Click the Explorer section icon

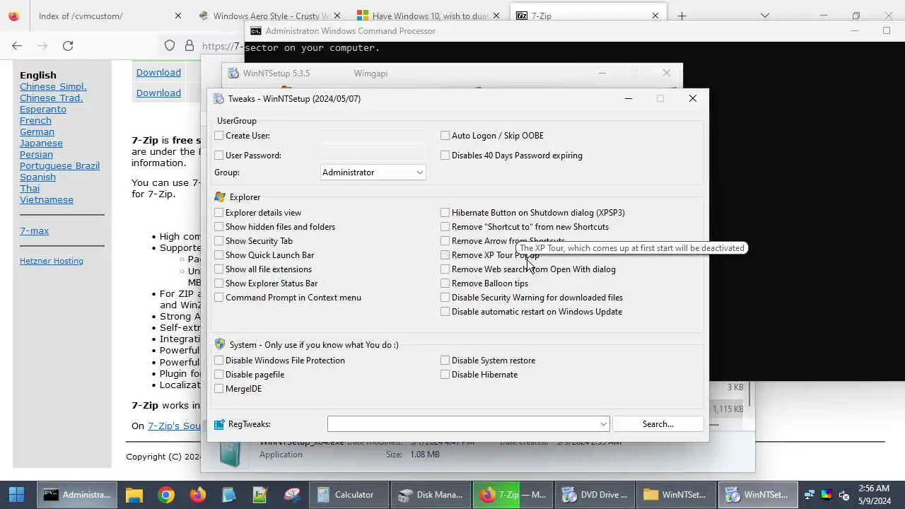pyautogui.click(x=220, y=197)
